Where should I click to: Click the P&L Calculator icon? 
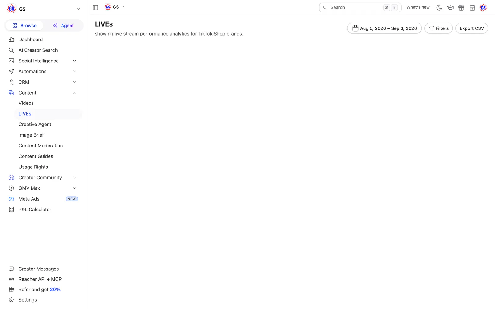point(11,210)
